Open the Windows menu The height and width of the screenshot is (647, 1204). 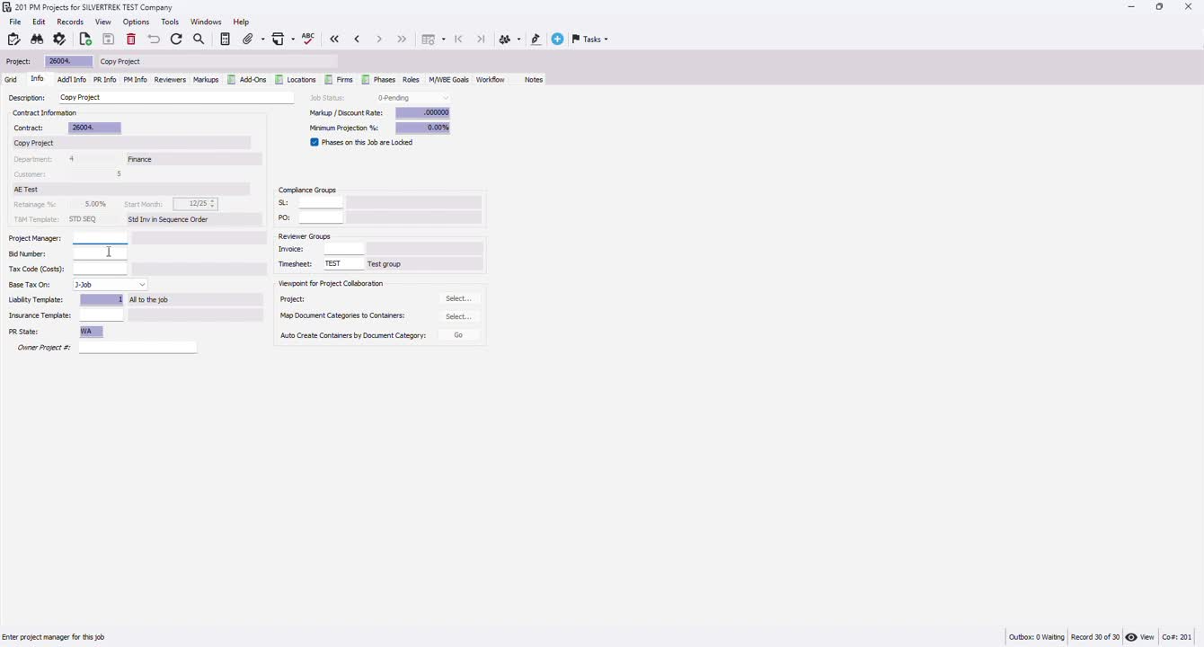point(206,22)
